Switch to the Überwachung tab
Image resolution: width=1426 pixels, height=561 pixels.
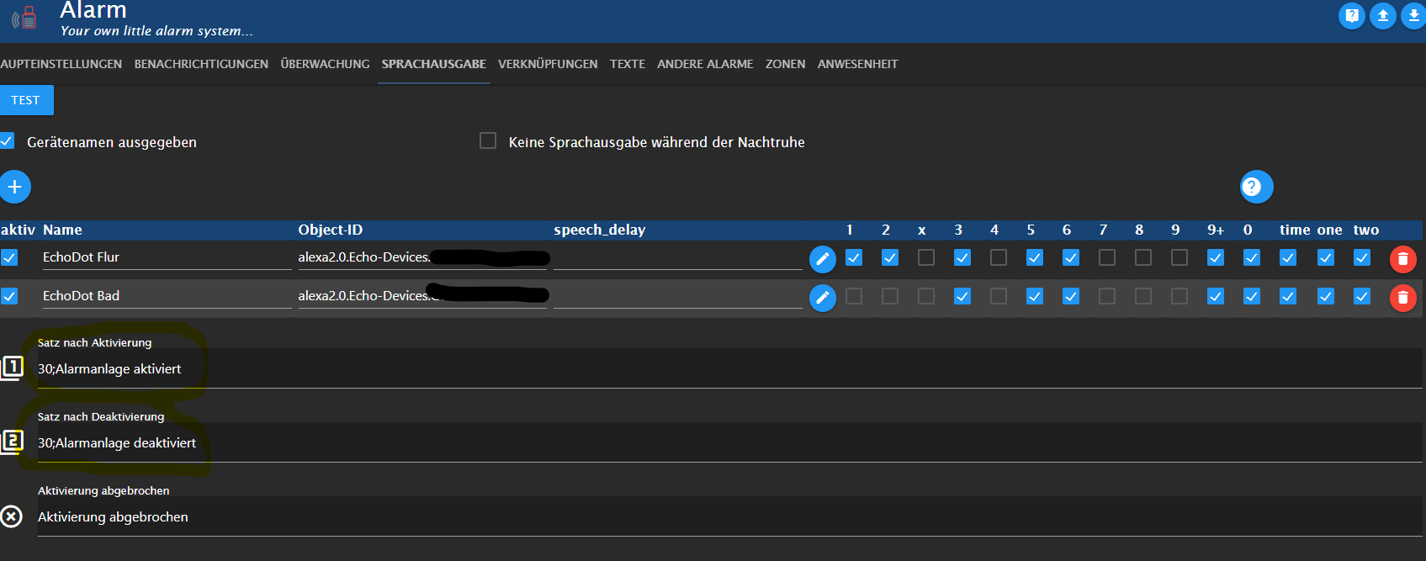click(325, 64)
